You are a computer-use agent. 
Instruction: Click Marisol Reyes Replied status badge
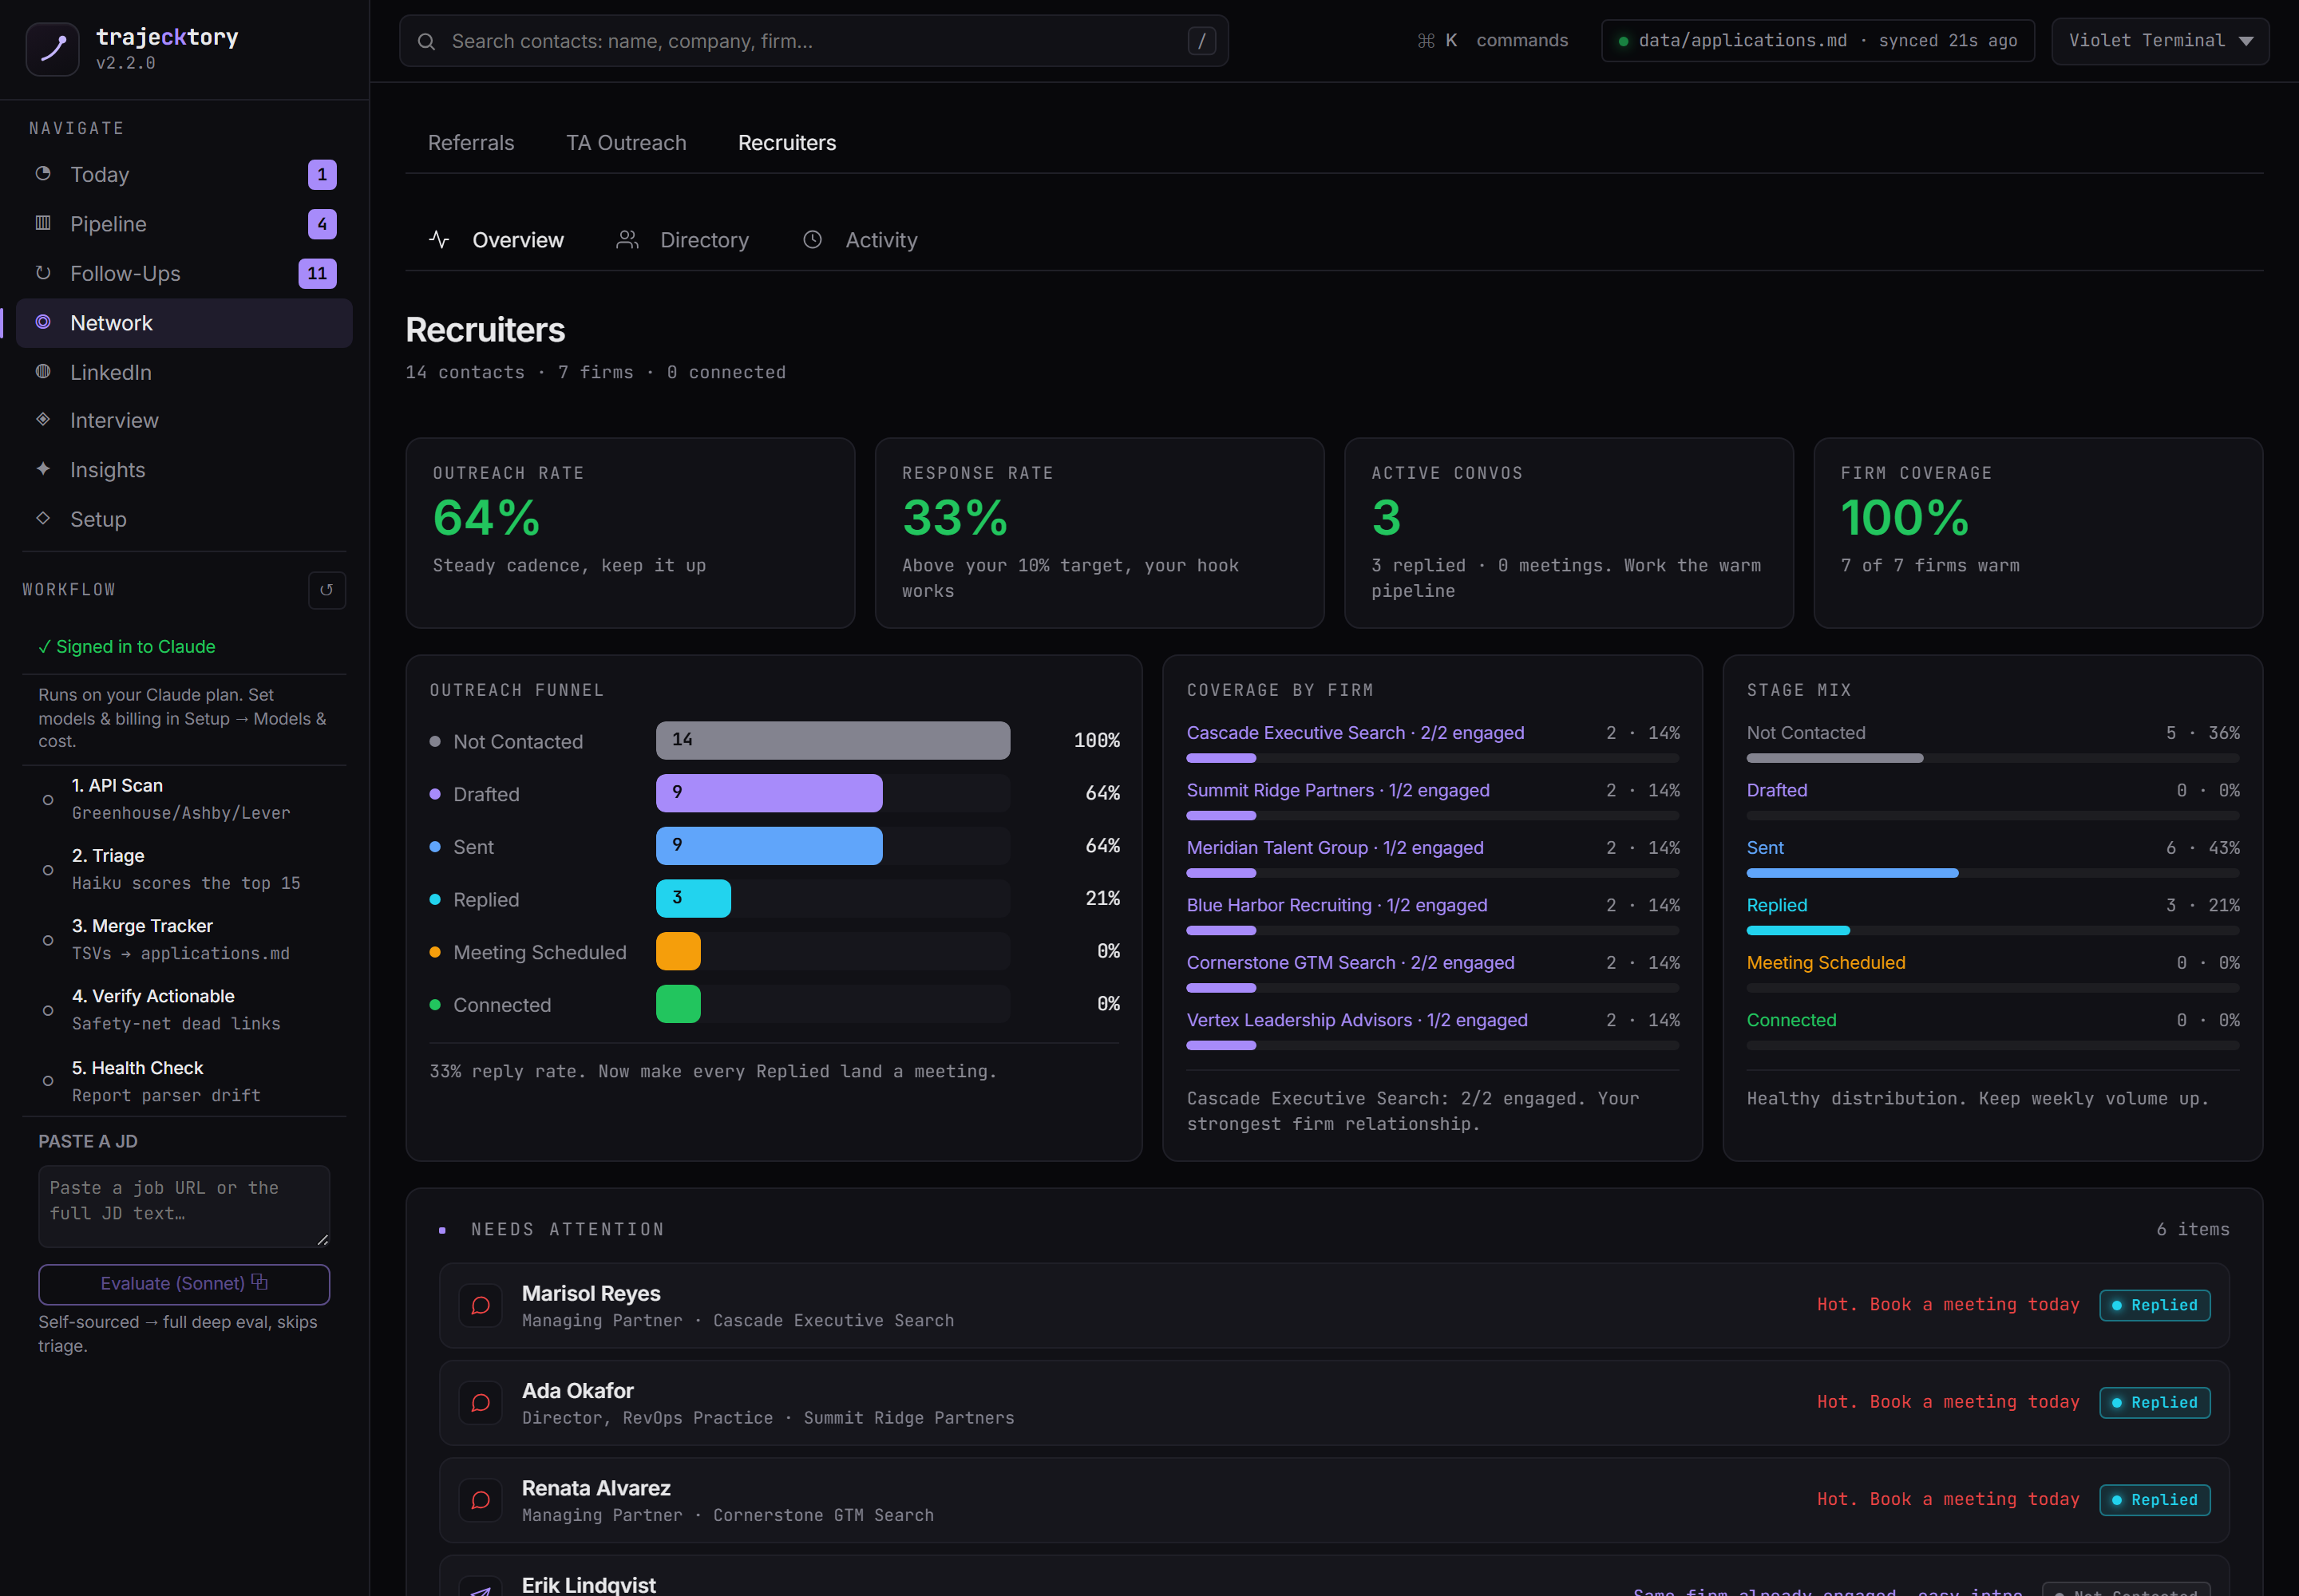coord(2155,1305)
